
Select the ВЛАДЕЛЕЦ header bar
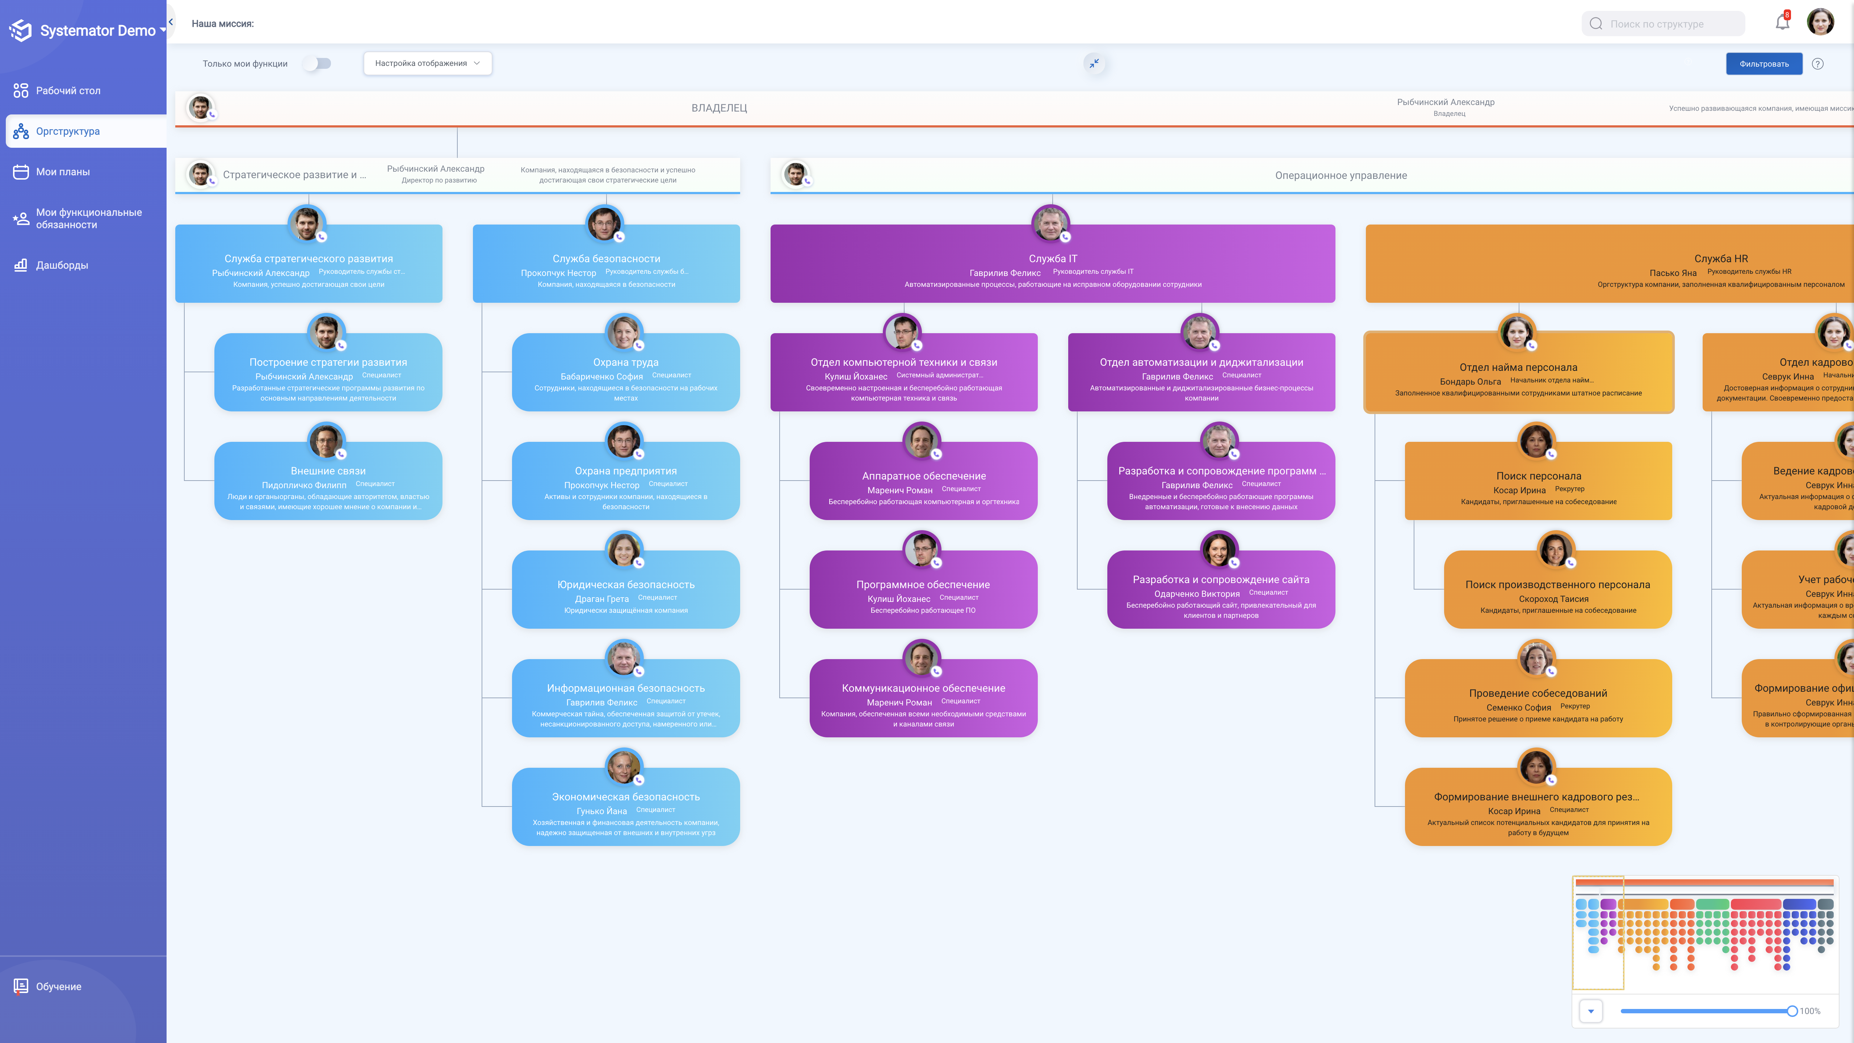[x=1014, y=108]
